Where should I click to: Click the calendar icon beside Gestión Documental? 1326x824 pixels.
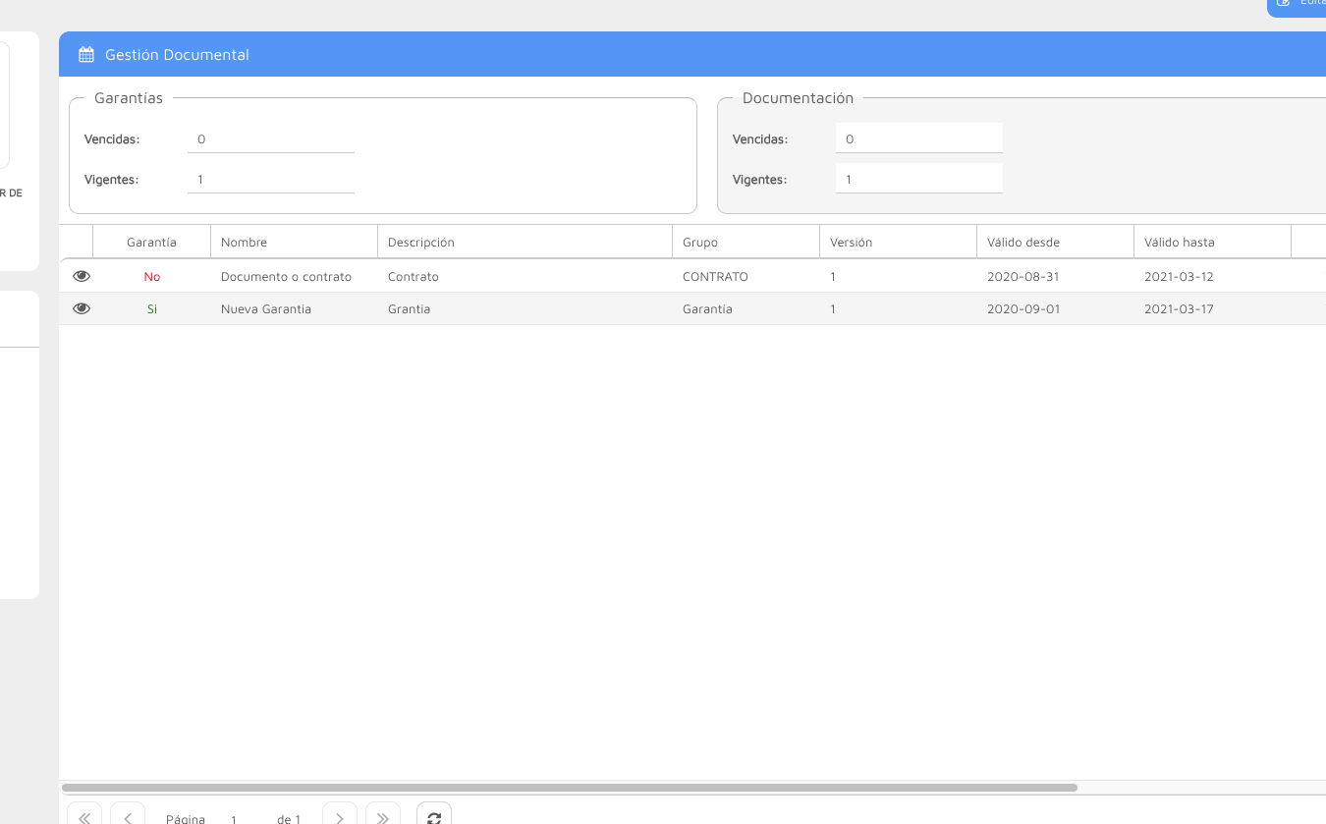86,55
